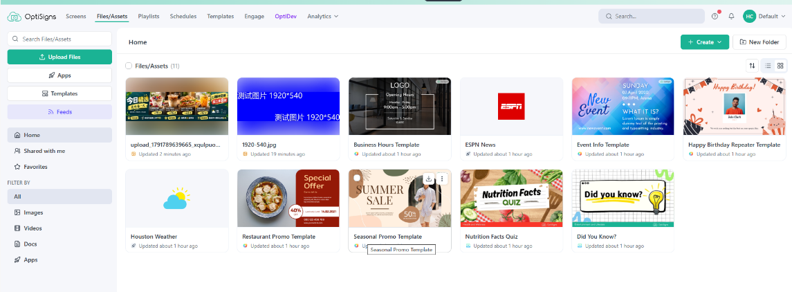Open Shared with me
792x292 pixels.
point(59,151)
